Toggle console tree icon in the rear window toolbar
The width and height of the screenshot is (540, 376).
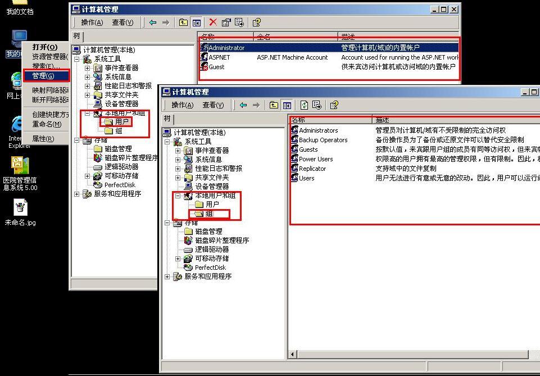tap(196, 22)
